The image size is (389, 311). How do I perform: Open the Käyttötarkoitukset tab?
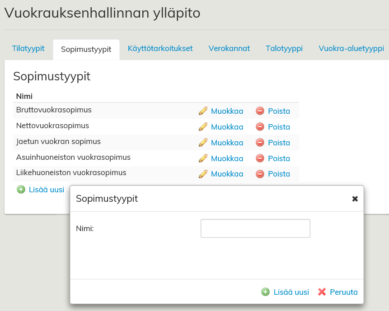tap(160, 49)
